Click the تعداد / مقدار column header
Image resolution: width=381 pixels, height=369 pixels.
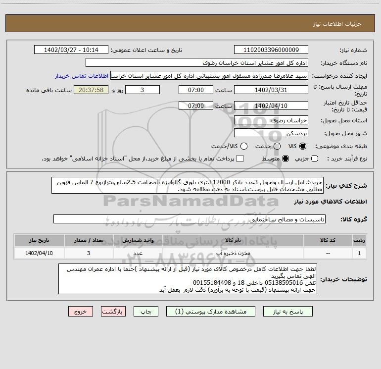point(89,240)
